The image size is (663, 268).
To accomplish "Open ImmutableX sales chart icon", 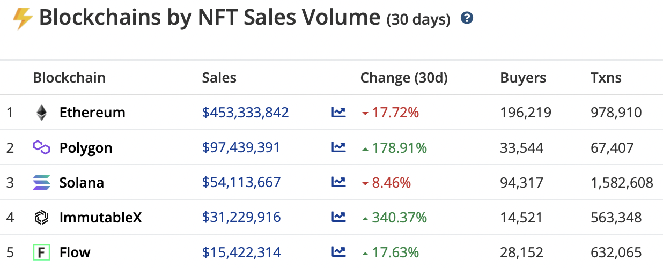I will tap(338, 217).
